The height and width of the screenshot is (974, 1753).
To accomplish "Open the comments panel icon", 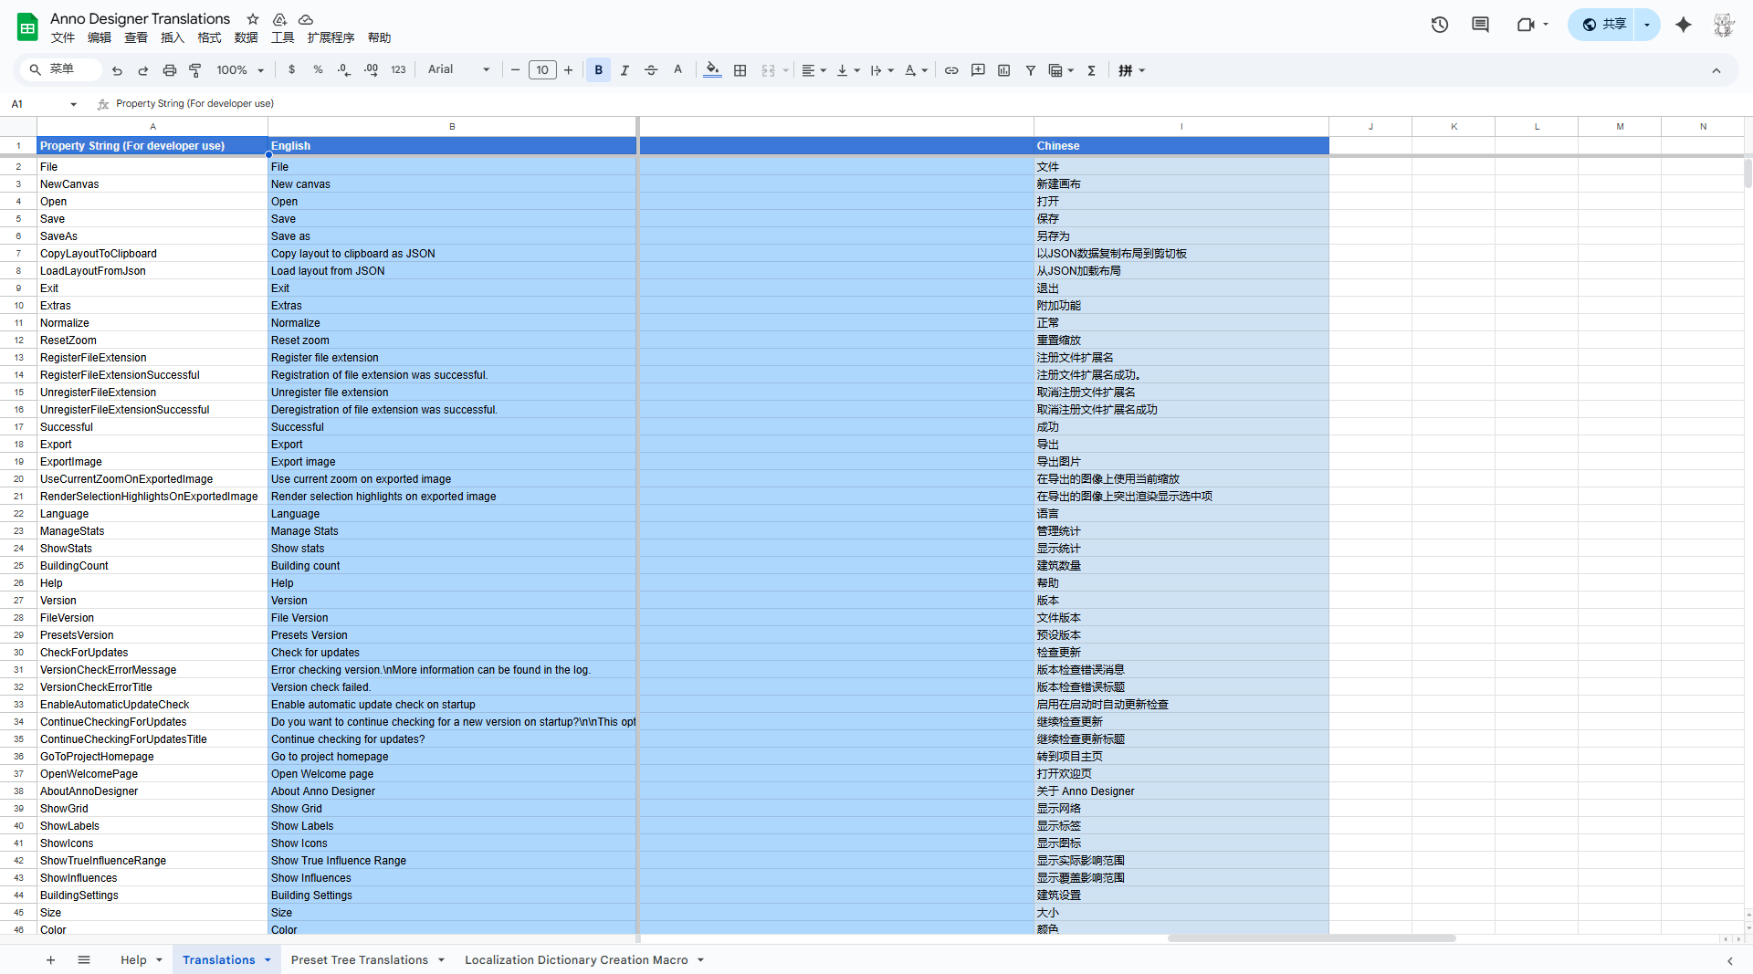I will click(x=1481, y=25).
